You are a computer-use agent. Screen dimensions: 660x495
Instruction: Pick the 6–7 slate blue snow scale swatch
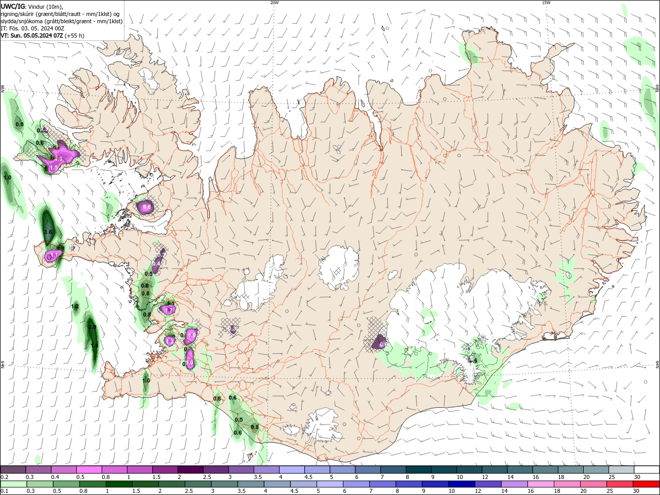pyautogui.click(x=368, y=470)
